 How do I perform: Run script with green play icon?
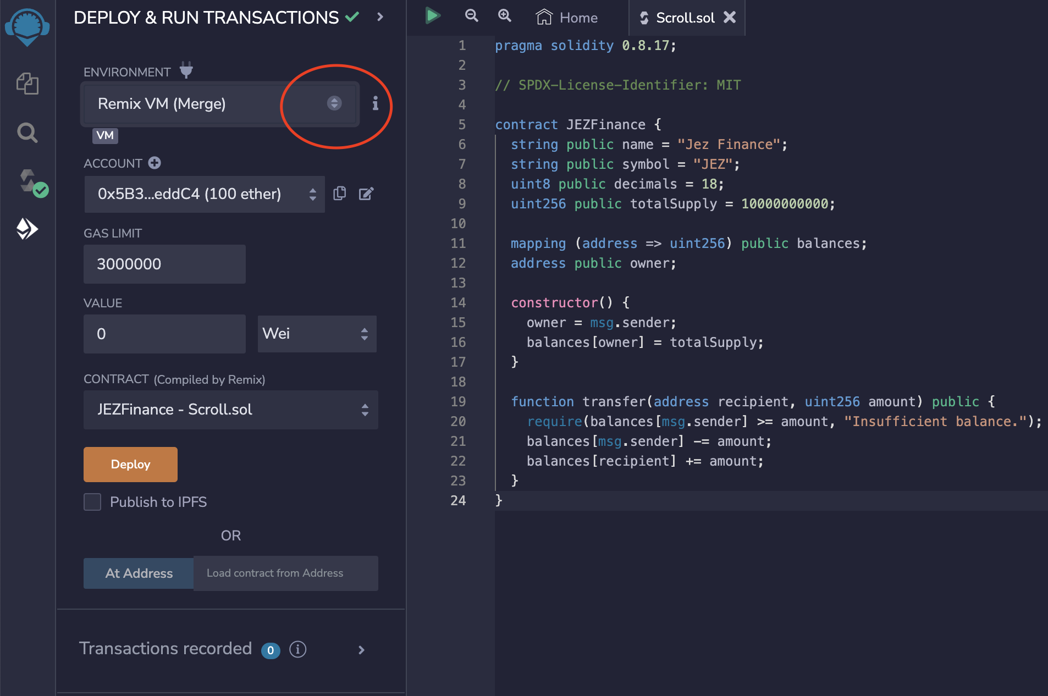[433, 15]
